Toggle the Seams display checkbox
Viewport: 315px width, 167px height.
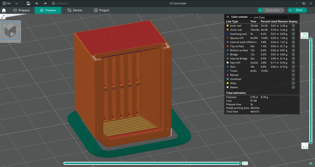click(293, 87)
